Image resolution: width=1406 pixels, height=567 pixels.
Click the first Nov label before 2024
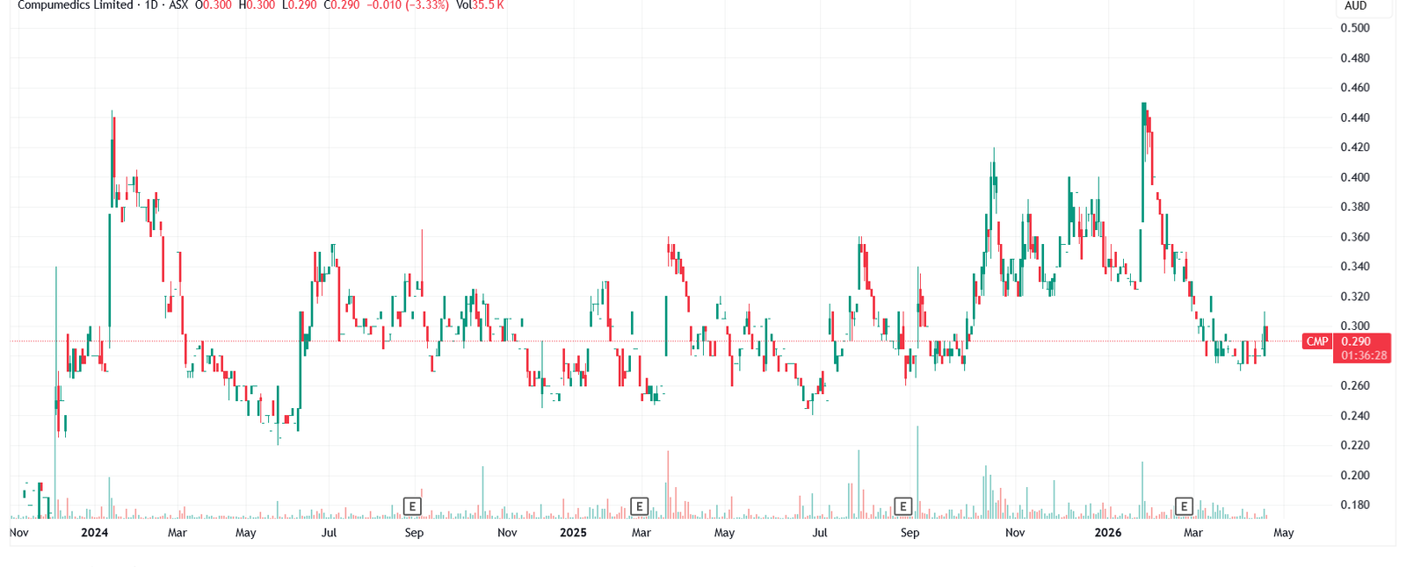click(19, 533)
